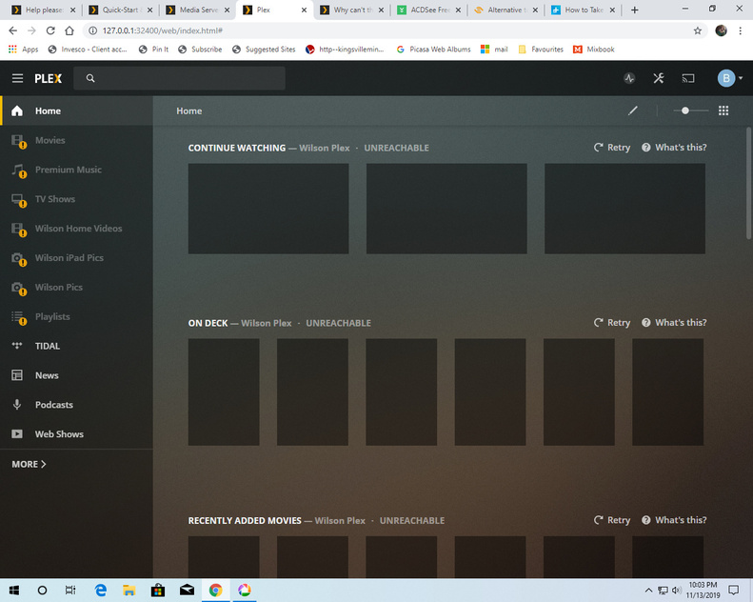Open the Plex cast player icon

[688, 78]
